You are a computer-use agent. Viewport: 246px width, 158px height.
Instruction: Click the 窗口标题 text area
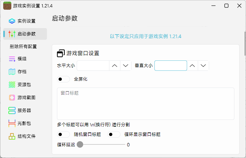click(x=145, y=103)
